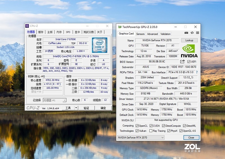Image resolution: width=225 pixels, height=159 pixels.
Task: Switch to the 缓存 tab in CPU-Z
Action: 41,32
